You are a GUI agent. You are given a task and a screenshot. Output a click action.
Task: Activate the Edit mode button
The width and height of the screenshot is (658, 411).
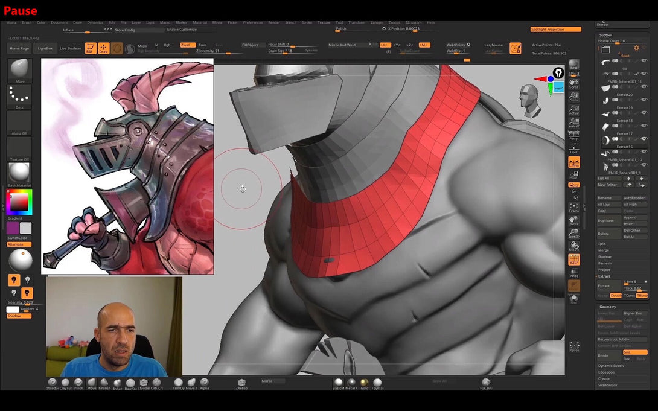[91, 48]
